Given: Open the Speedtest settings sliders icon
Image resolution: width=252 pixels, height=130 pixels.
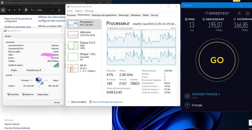Looking at the screenshot, I should point(247,13).
